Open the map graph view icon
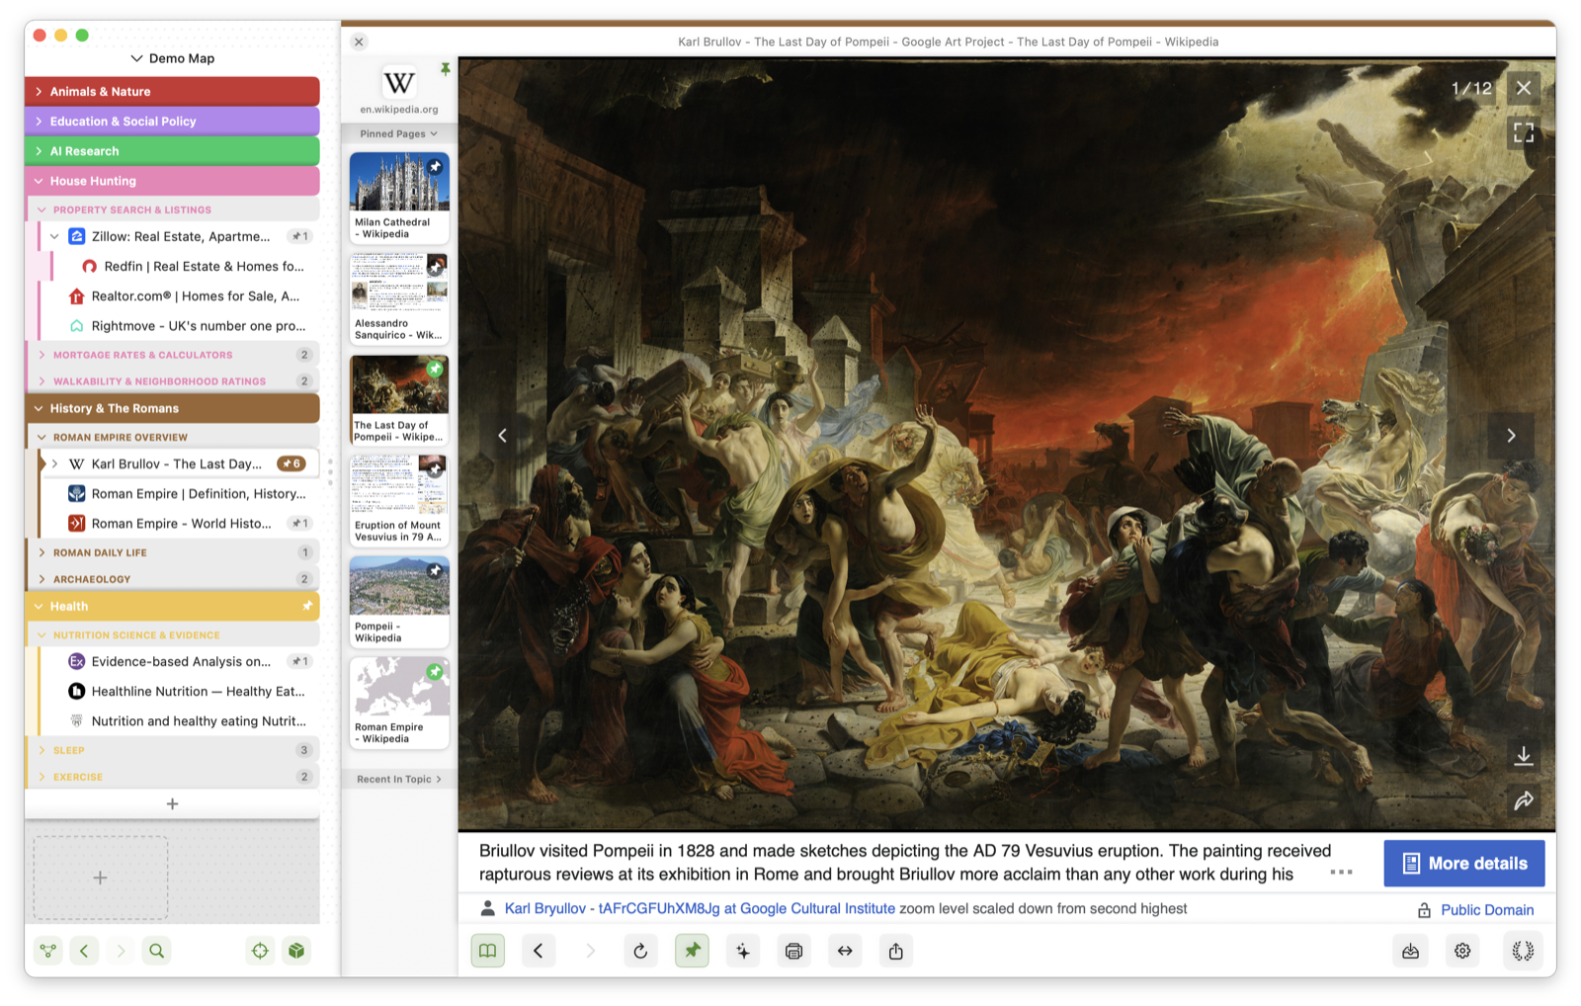 [48, 951]
